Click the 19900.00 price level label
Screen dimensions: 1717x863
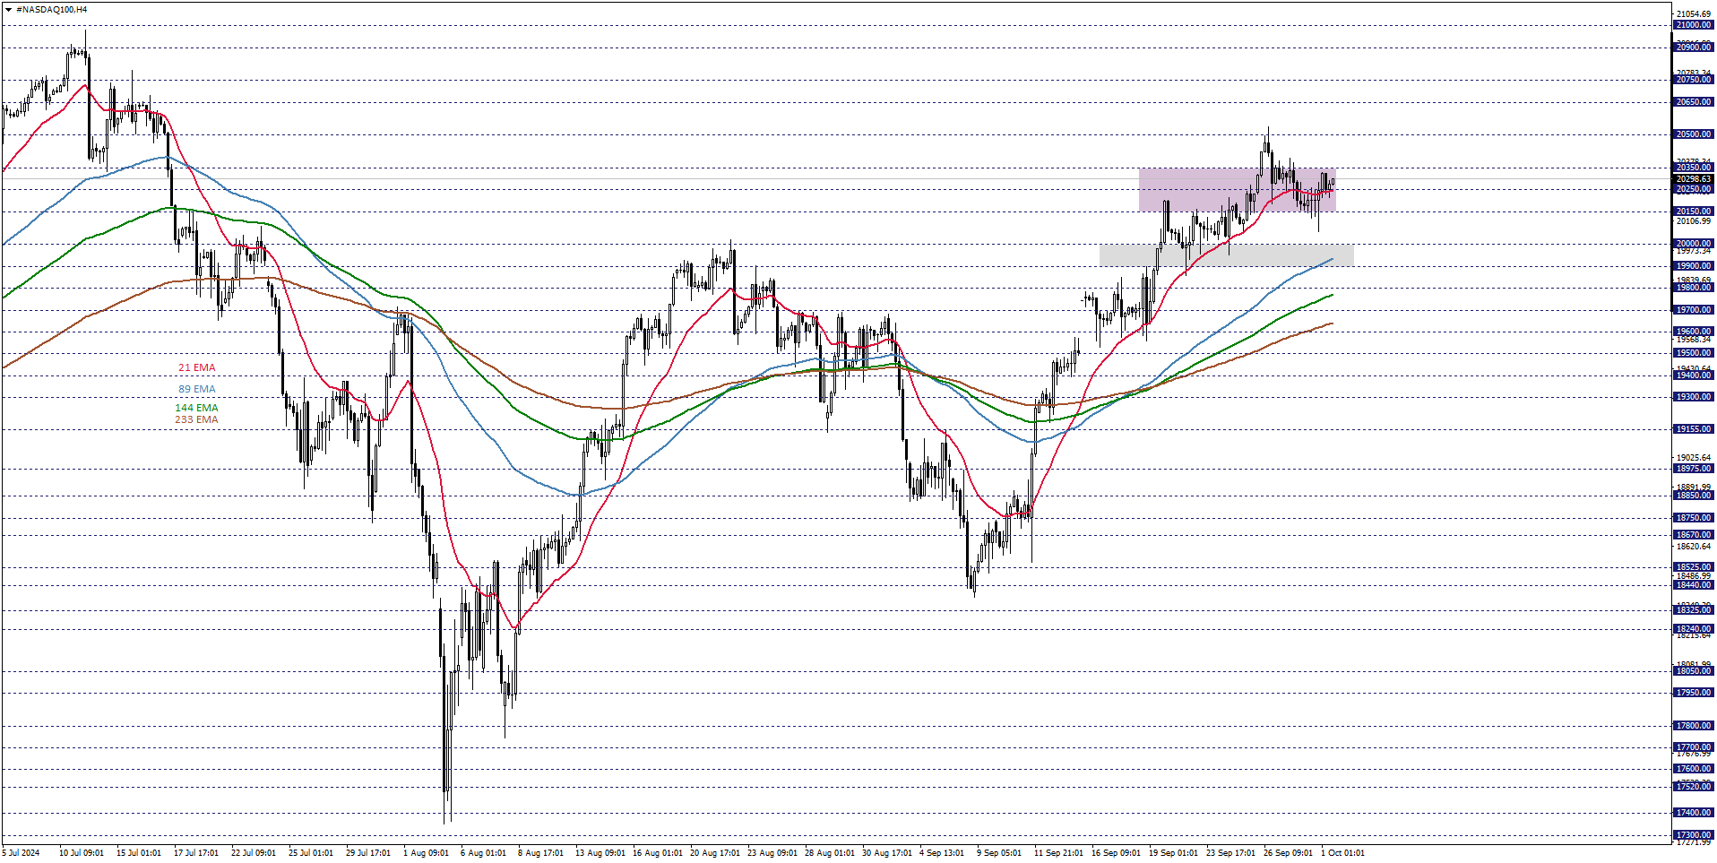[x=1694, y=266]
